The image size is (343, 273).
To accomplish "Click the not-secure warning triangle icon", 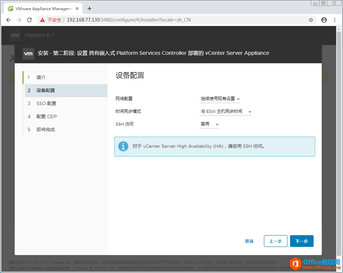I will (42, 20).
